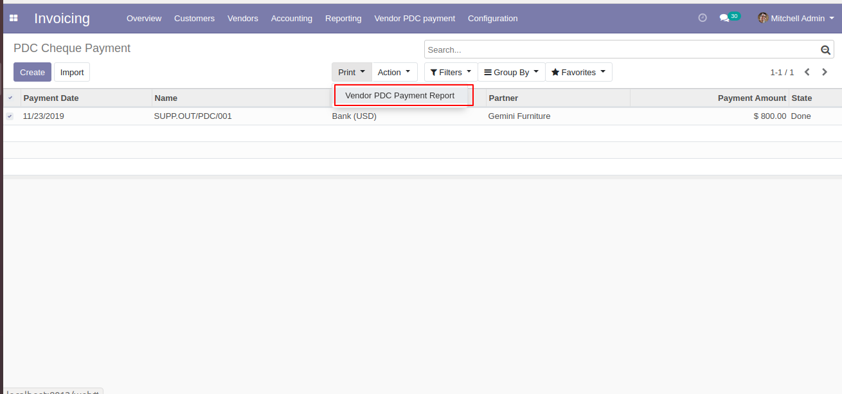Click the pager count 1-1 / 1

point(782,73)
